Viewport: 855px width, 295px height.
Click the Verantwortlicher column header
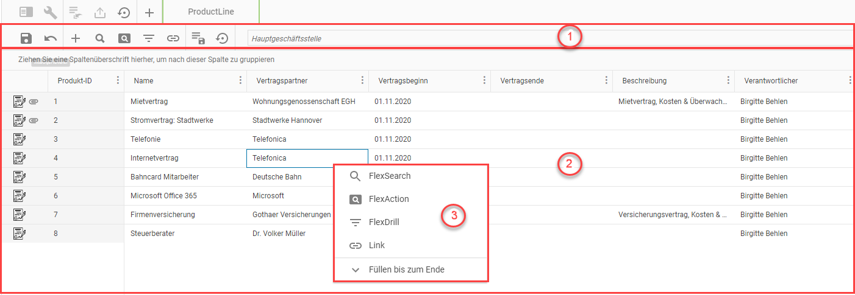point(771,81)
